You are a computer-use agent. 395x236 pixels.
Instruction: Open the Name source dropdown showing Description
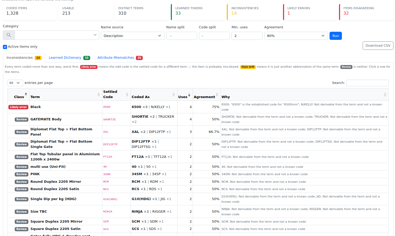[133, 36]
